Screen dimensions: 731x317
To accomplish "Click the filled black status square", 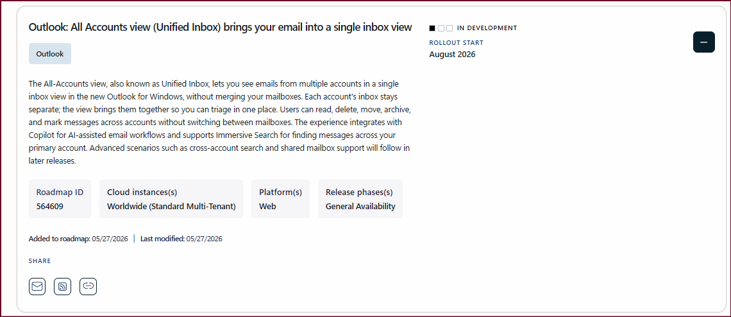I will pyautogui.click(x=432, y=28).
